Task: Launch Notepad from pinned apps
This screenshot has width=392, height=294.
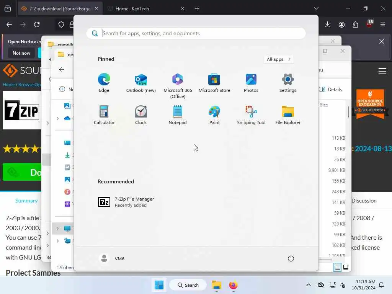Action: click(178, 115)
